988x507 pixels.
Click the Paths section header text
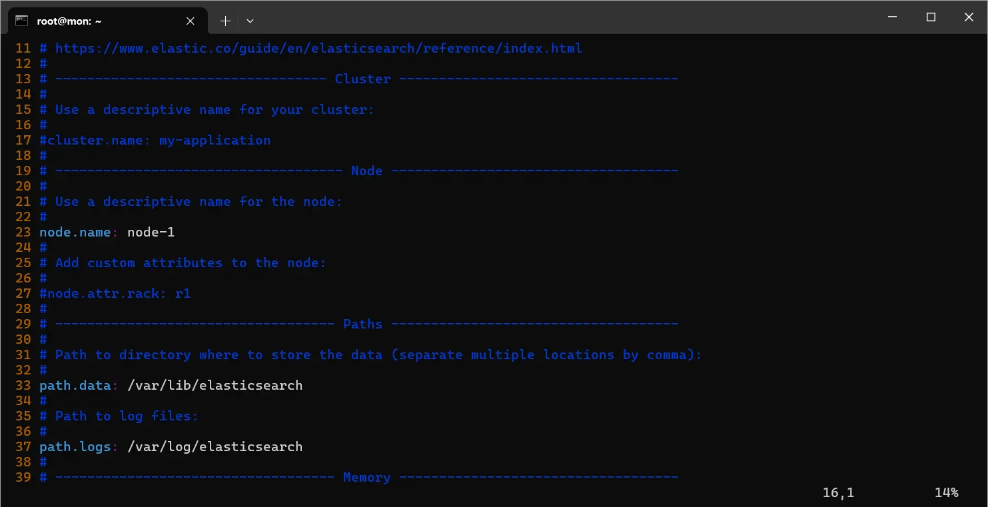pos(362,324)
